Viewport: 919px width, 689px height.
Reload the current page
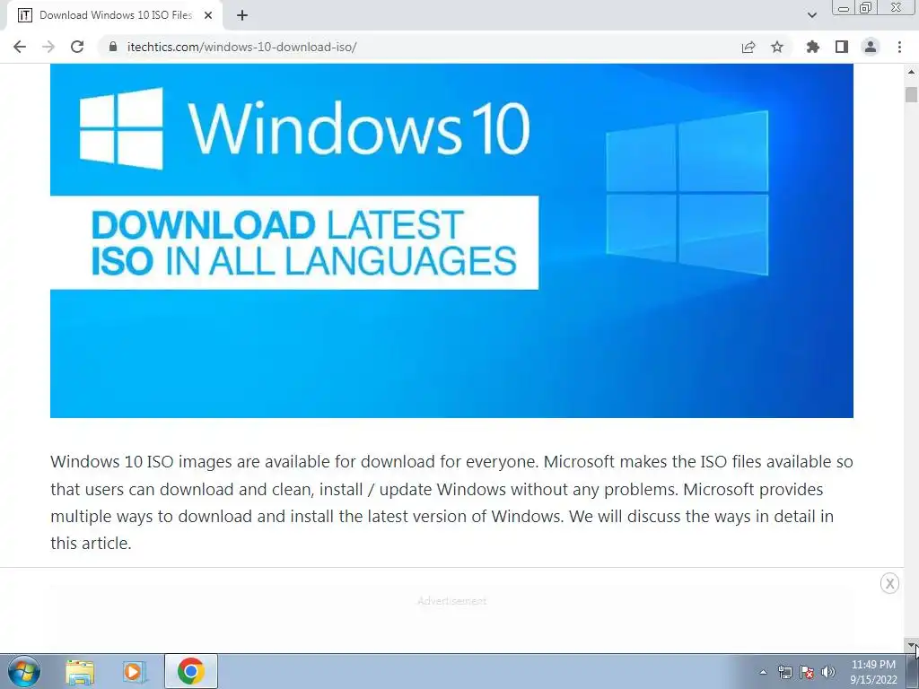[77, 47]
